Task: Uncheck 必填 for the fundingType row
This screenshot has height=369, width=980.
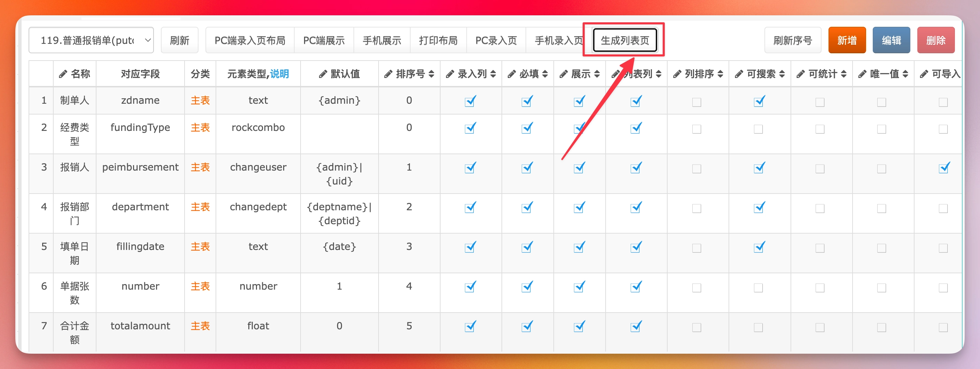Action: 527,128
